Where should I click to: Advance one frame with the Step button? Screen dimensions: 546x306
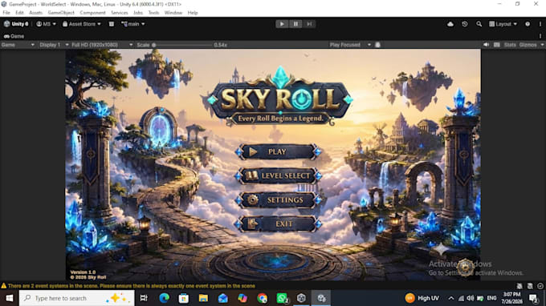tap(309, 24)
